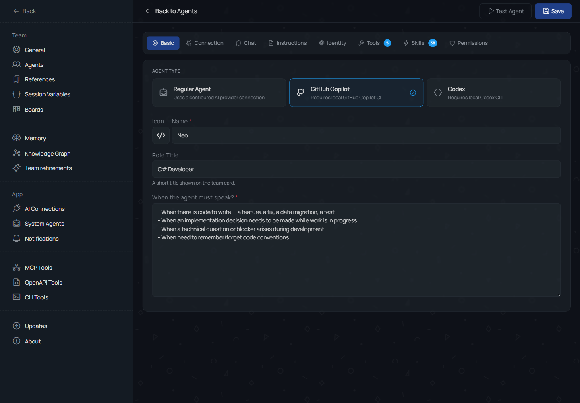Click the OpenAPI Tools file icon
This screenshot has height=403, width=580.
pos(17,282)
